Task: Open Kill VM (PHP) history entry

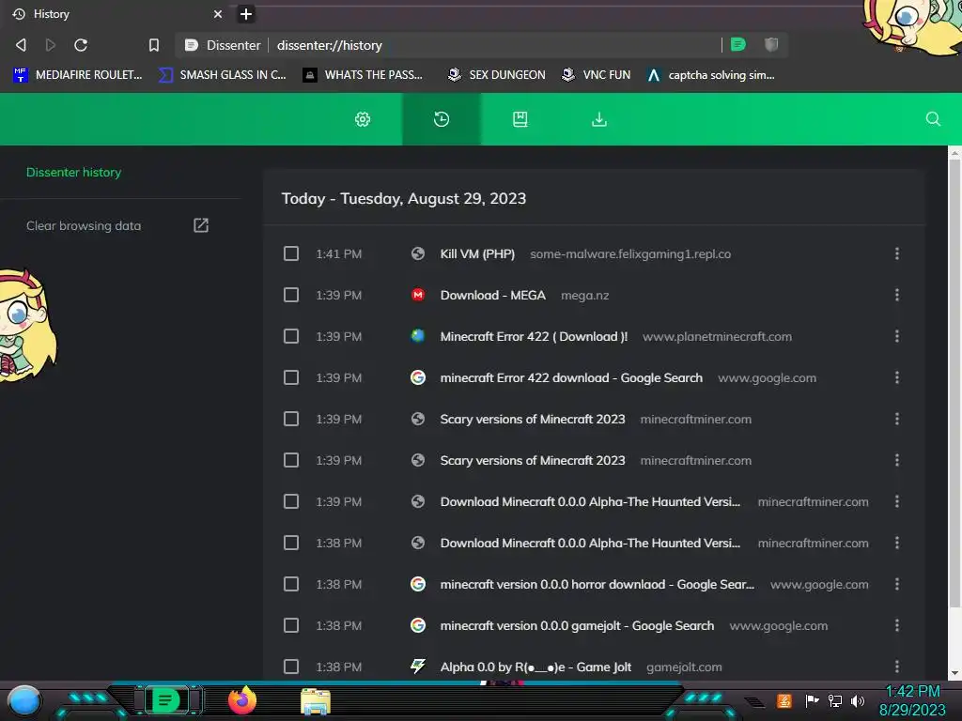Action: pyautogui.click(x=477, y=253)
